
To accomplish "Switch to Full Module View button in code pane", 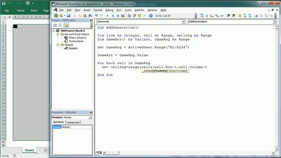I will [101, 153].
